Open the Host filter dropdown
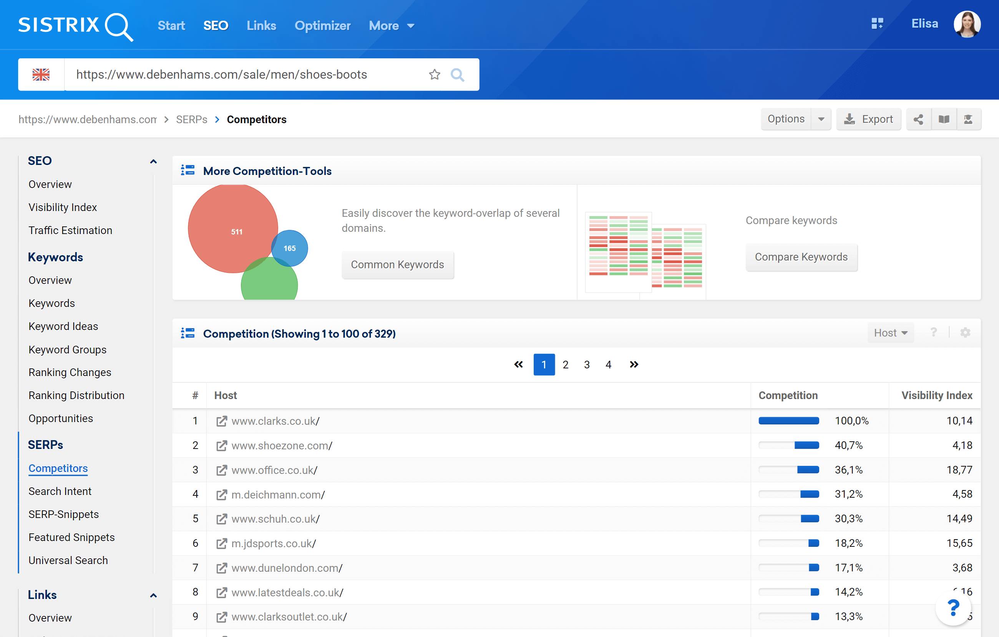The height and width of the screenshot is (637, 999). 890,332
